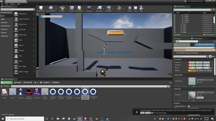Open the Settings toolbar icon
Image resolution: width=216 pixels, height=121 pixels.
pyautogui.click(x=89, y=9)
